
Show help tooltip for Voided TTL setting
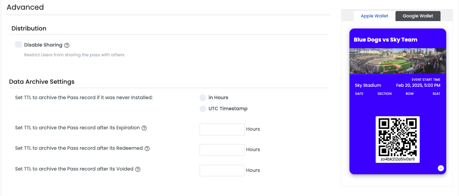pyautogui.click(x=138, y=169)
